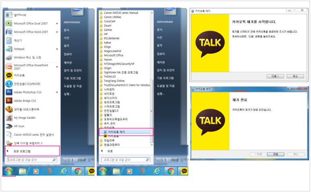Open the 계산기 calculator icon

(x=9, y=41)
